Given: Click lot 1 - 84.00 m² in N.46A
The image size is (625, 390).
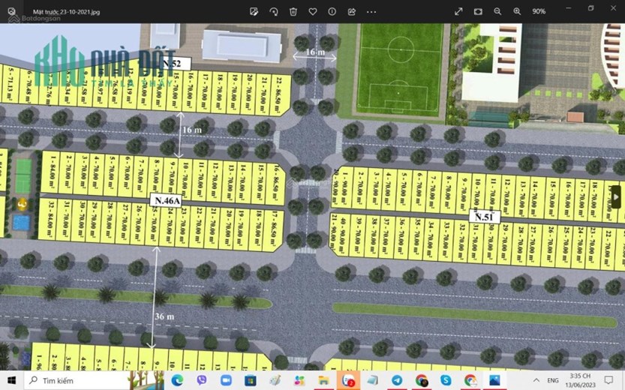Looking at the screenshot, I should pos(51,172).
